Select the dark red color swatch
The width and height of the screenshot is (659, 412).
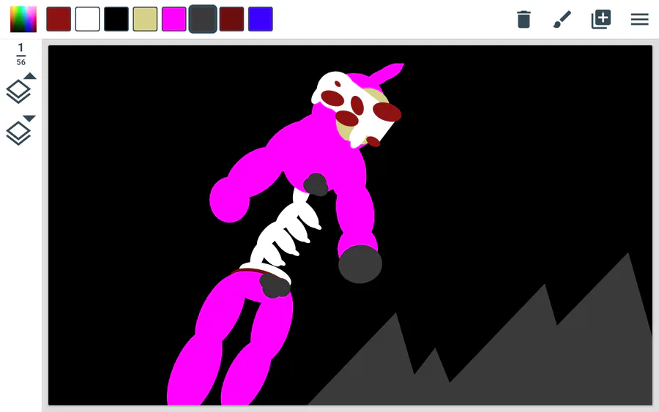coord(59,19)
